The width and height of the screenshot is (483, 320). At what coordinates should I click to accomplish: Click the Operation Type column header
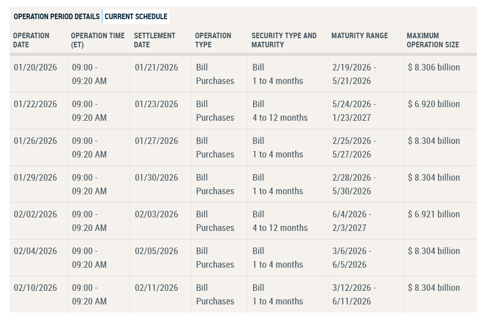[x=213, y=40]
